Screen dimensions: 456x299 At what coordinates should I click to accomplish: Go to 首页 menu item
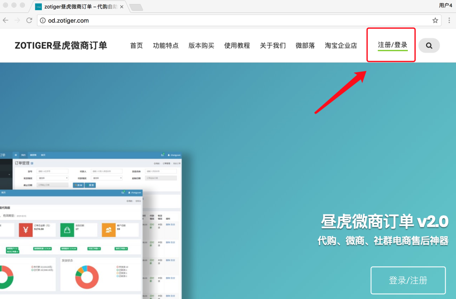click(136, 45)
